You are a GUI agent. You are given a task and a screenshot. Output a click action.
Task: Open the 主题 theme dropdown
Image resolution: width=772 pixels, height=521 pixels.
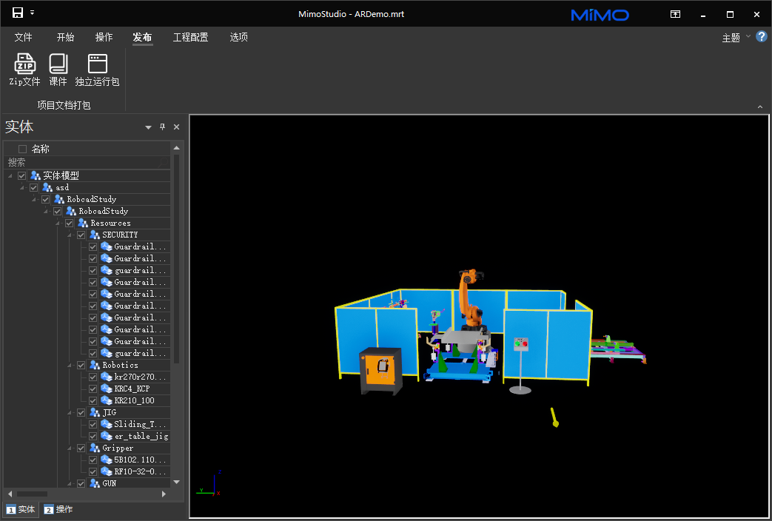[736, 38]
